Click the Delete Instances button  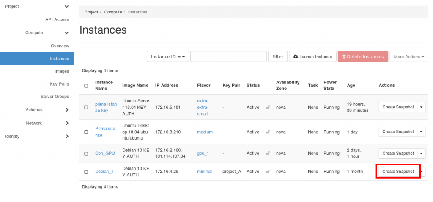tap(363, 57)
